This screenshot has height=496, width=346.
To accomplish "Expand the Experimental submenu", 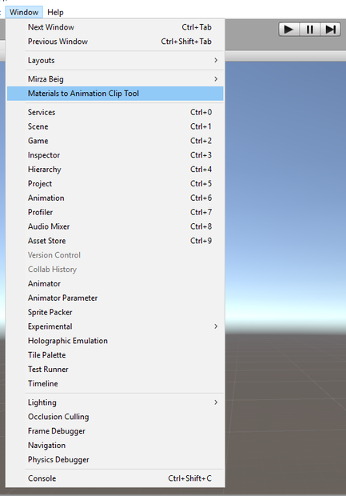I will coord(115,326).
